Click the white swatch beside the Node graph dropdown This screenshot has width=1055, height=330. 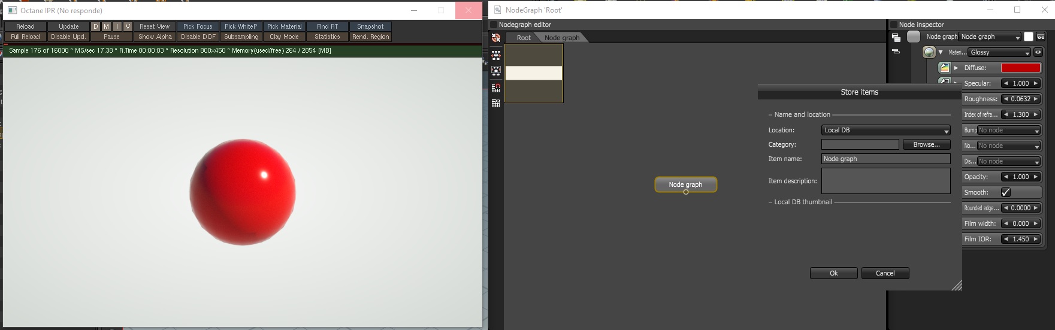click(x=1029, y=37)
